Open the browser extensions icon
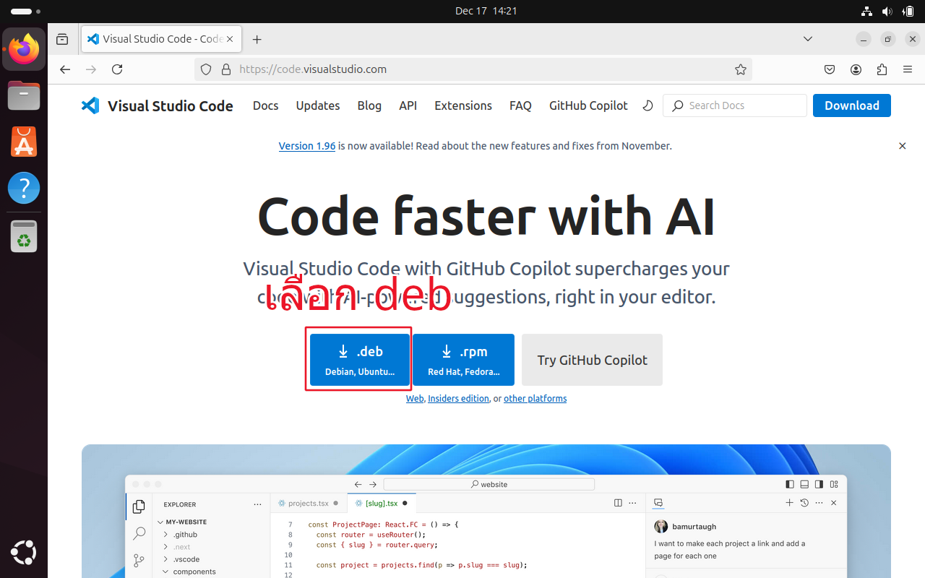The width and height of the screenshot is (925, 578). pyautogui.click(x=882, y=69)
